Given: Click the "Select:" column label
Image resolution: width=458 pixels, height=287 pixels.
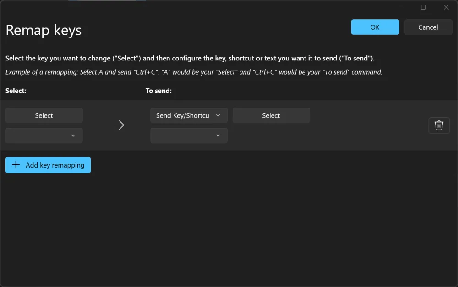Looking at the screenshot, I should [16, 91].
